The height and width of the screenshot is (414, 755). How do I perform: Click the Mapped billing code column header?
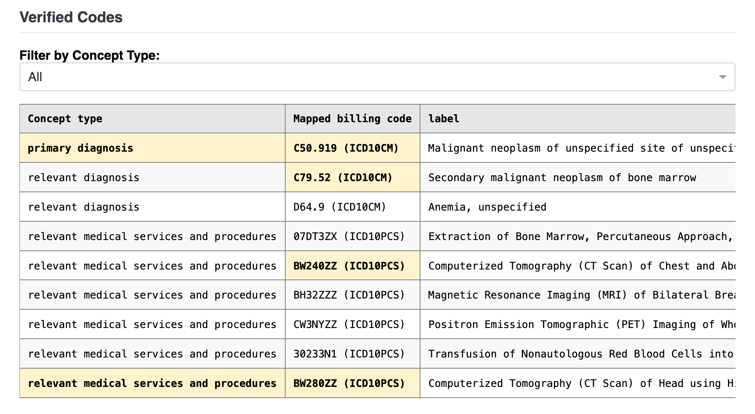(x=352, y=118)
